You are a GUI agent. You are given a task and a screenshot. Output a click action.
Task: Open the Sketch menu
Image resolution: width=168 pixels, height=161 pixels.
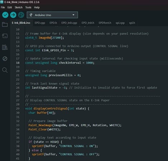coord(19,8)
